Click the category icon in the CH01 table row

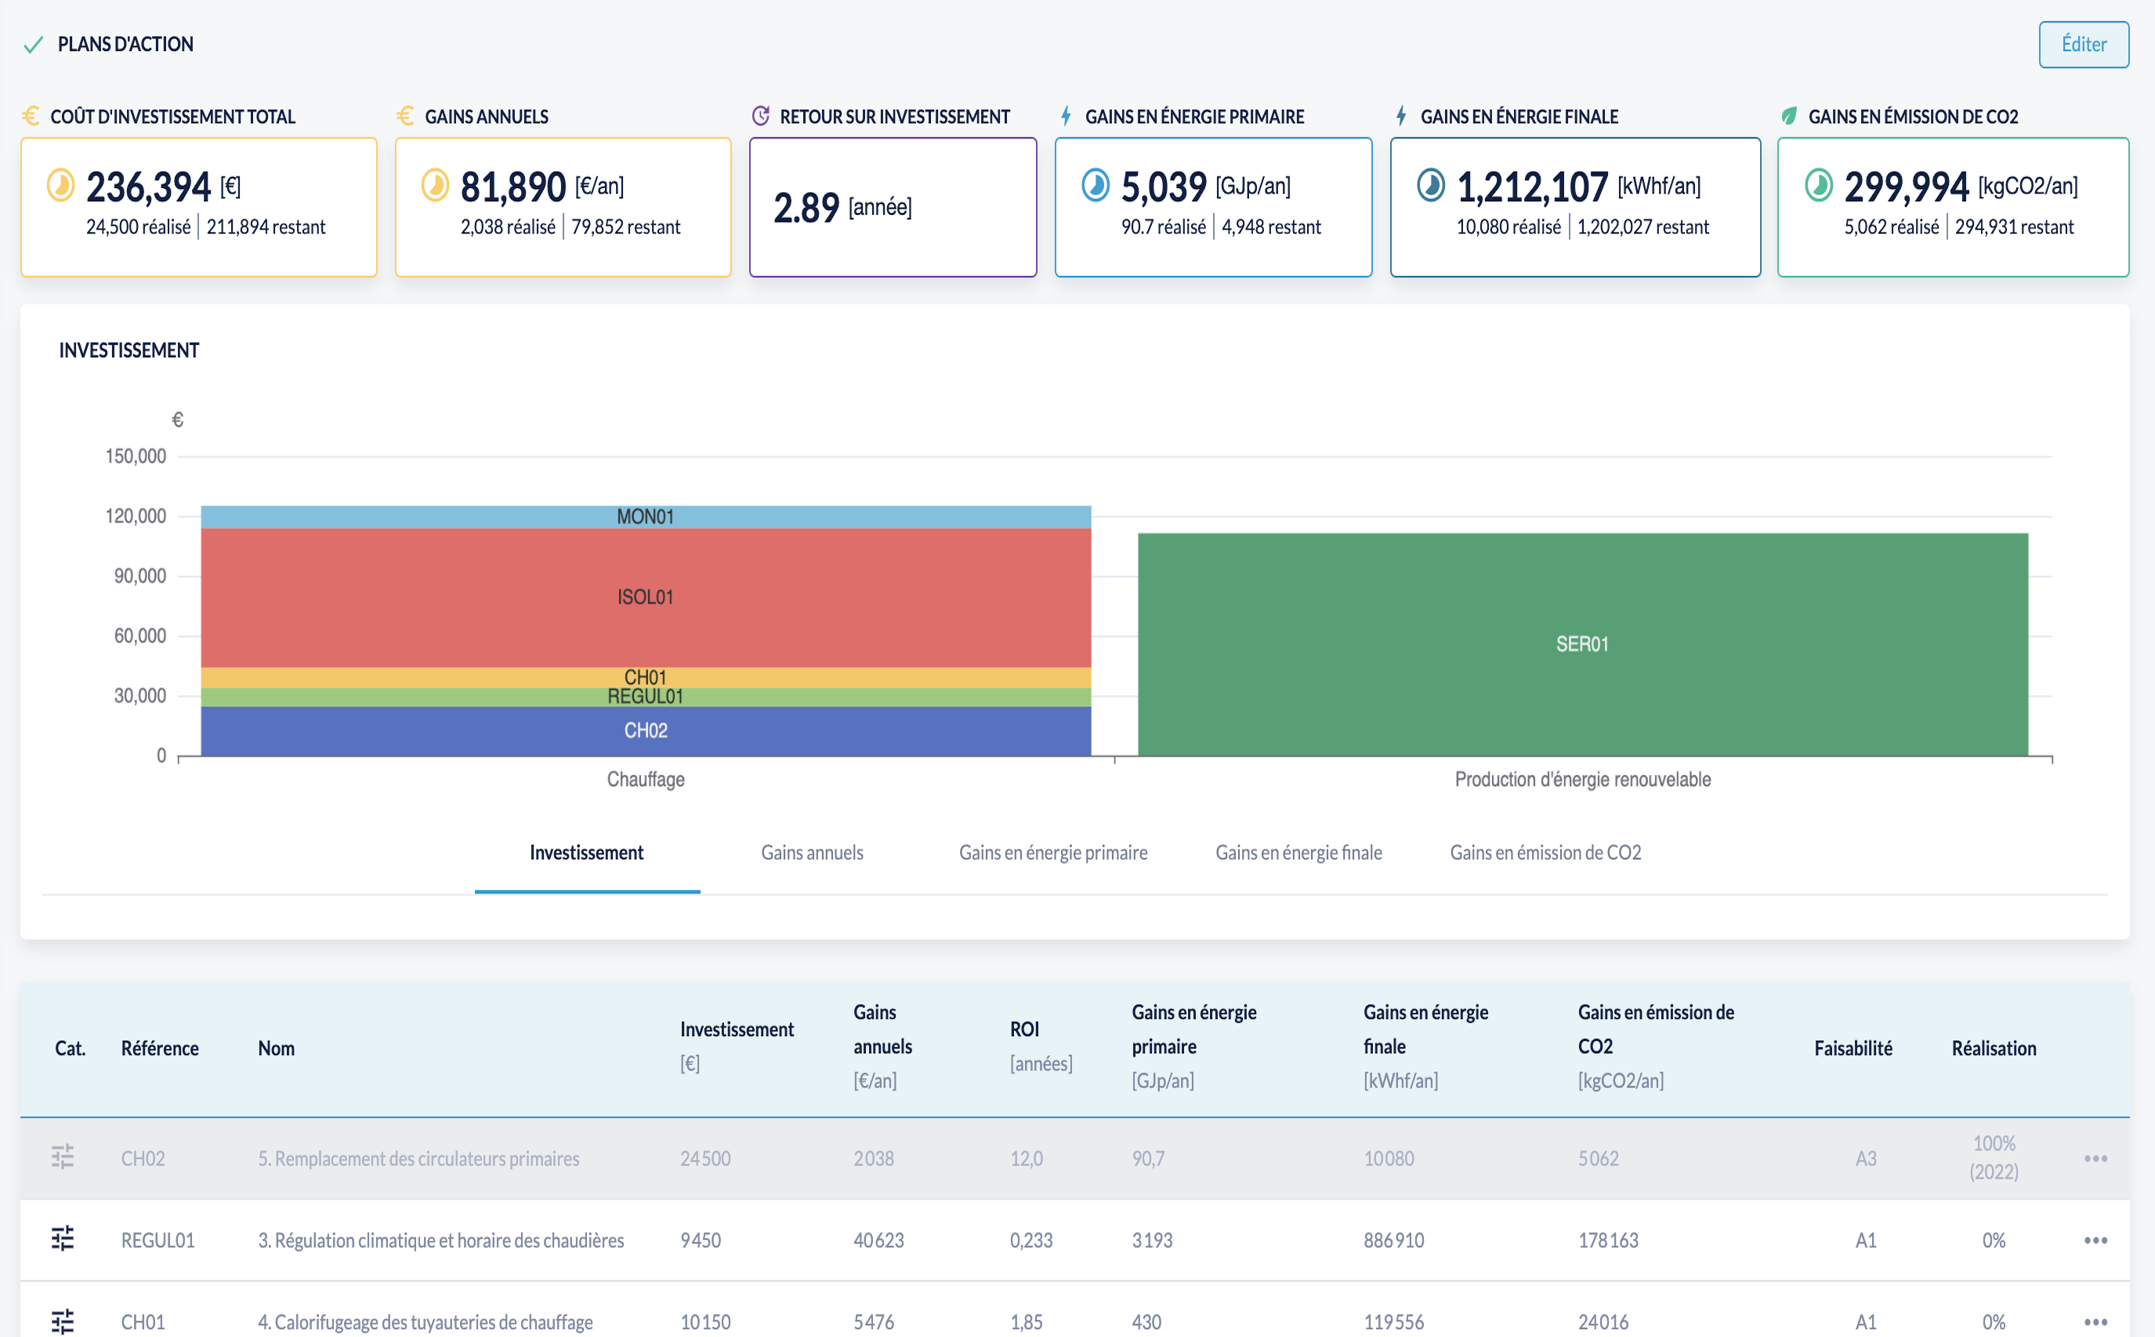tap(63, 1321)
